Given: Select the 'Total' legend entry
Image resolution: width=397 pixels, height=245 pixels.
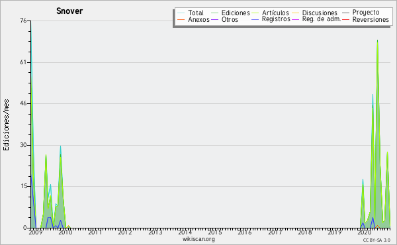Looking at the screenshot, I should pos(196,13).
